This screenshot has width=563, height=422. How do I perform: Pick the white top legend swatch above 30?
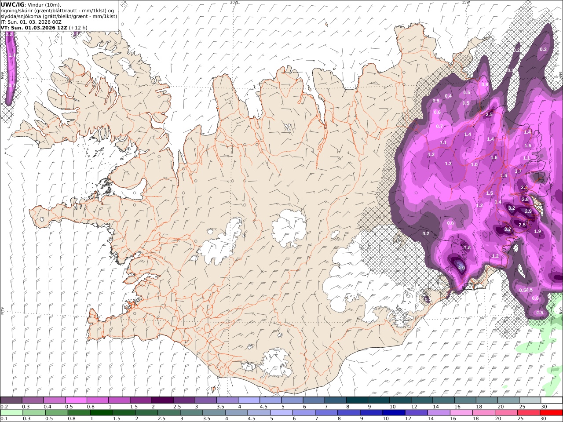pyautogui.click(x=552, y=400)
